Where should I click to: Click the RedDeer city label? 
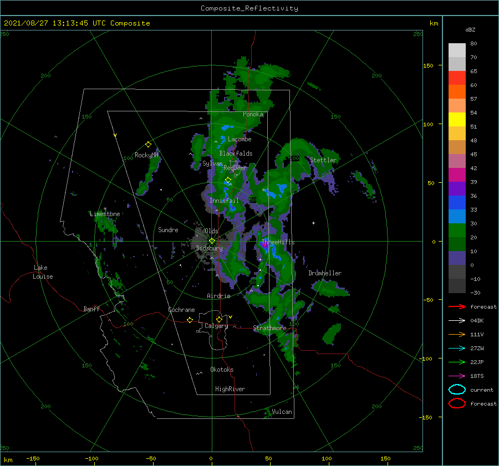coord(235,168)
